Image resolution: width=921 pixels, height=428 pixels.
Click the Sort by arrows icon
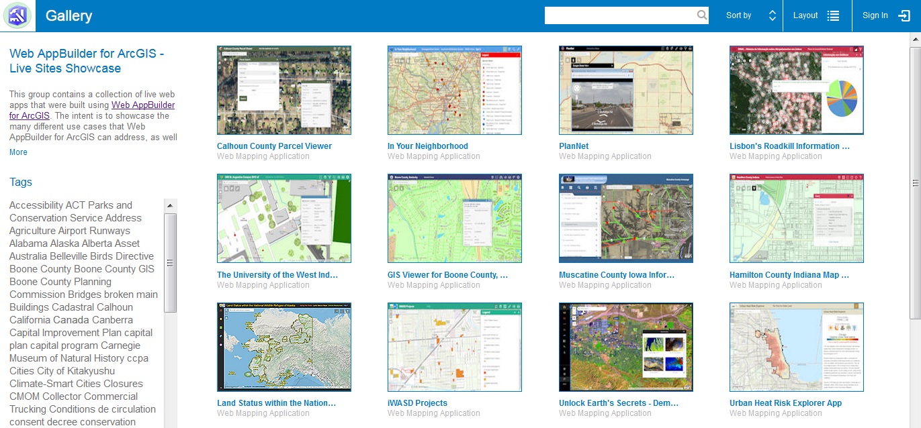tap(773, 15)
